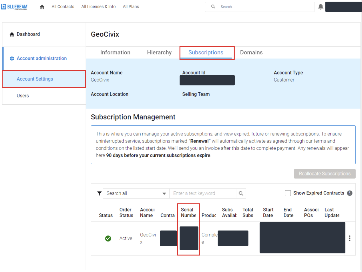Screen dimensions: 362x272
Task: Open All Plans menu
Action: click(131, 7)
